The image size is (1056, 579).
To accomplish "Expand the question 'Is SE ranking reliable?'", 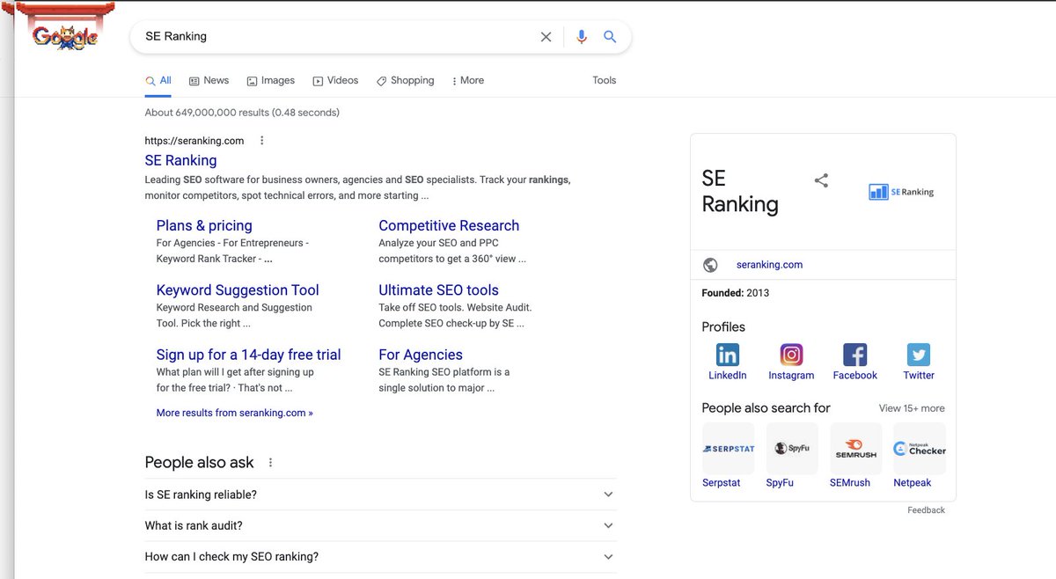I will 380,495.
